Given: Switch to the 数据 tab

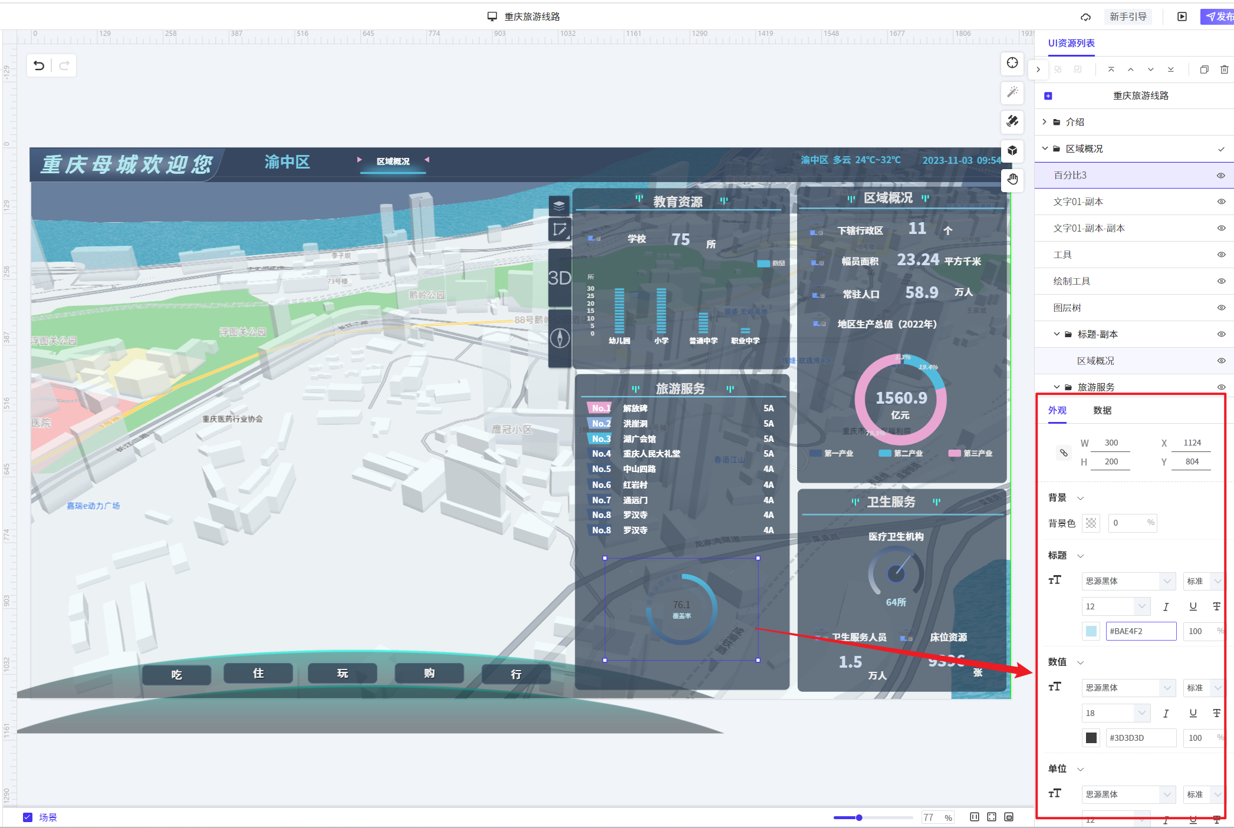Looking at the screenshot, I should point(1102,410).
